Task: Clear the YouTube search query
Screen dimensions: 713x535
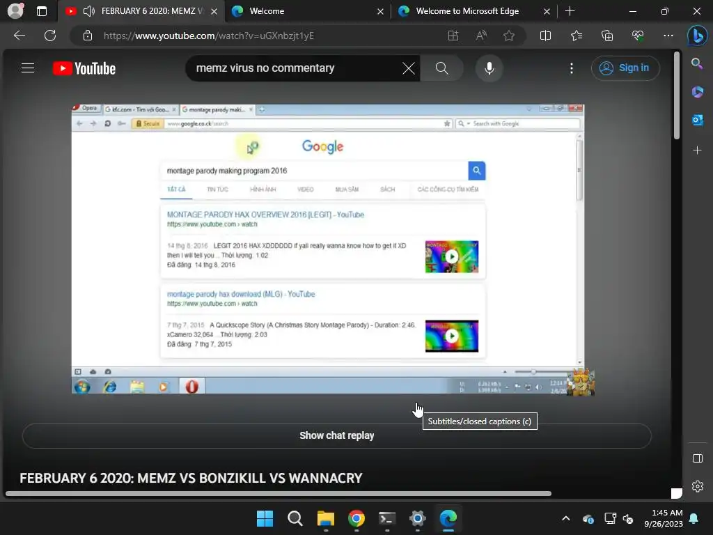Action: click(408, 68)
